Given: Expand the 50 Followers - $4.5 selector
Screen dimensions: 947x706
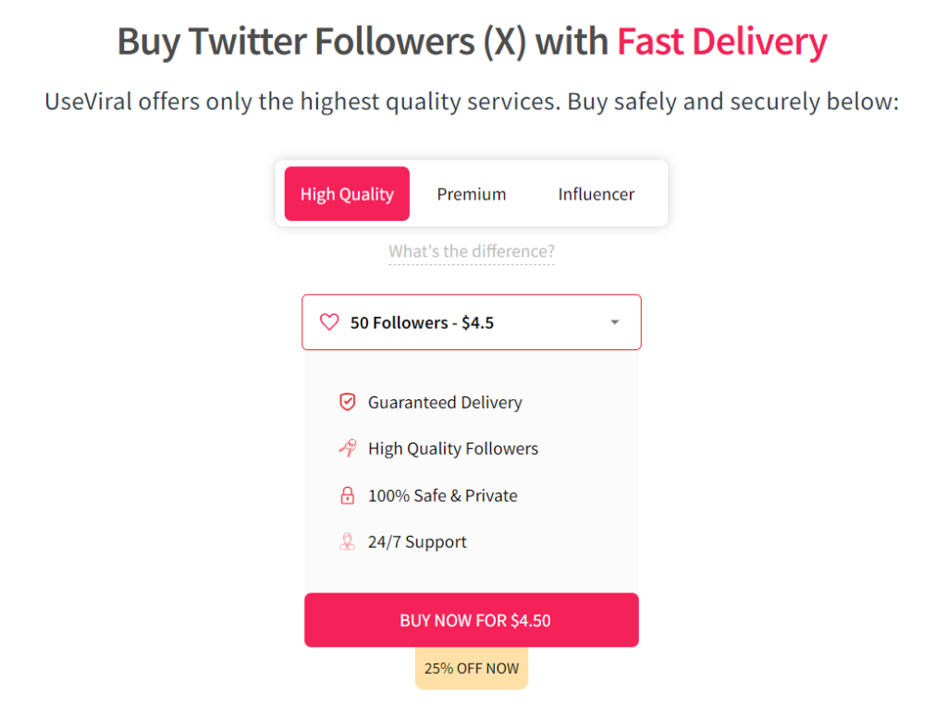Looking at the screenshot, I should point(472,322).
